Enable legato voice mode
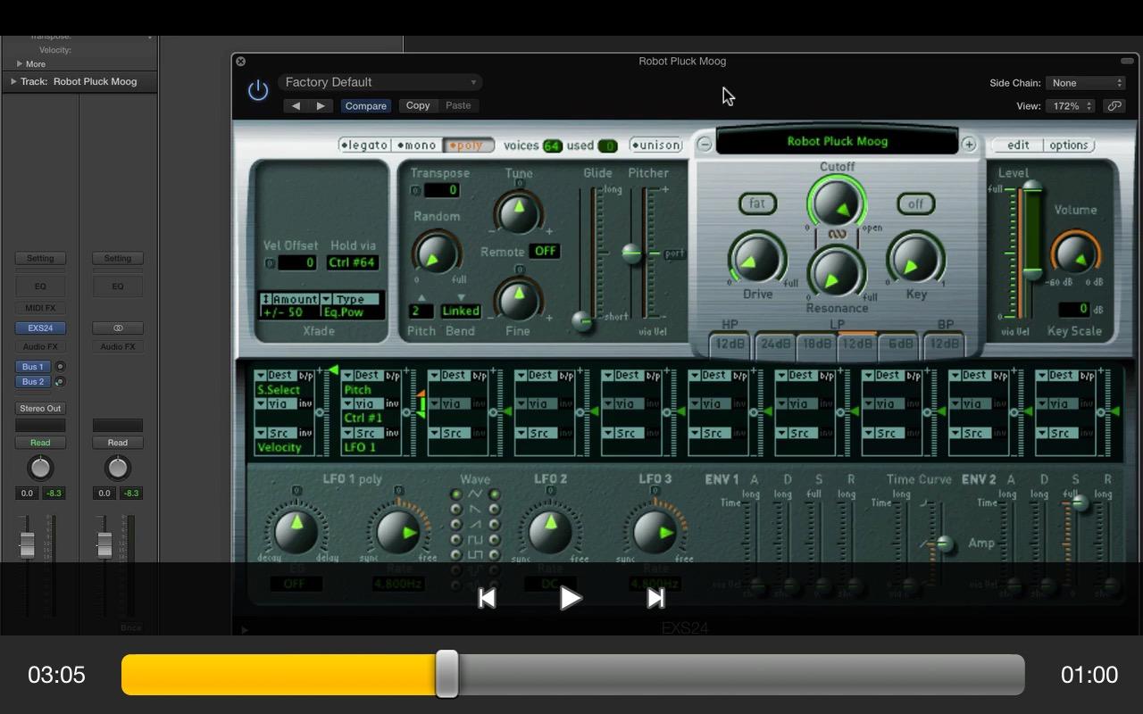The image size is (1143, 714). [365, 145]
